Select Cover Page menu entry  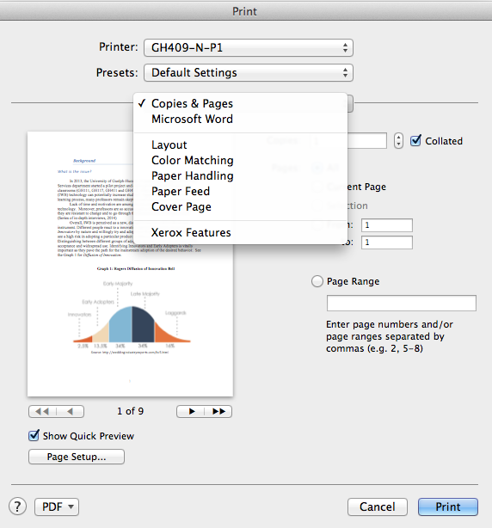pyautogui.click(x=241, y=206)
